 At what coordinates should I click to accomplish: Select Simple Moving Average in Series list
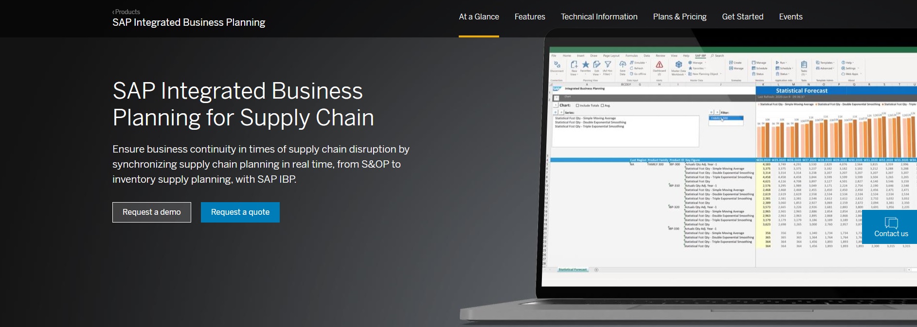click(585, 118)
